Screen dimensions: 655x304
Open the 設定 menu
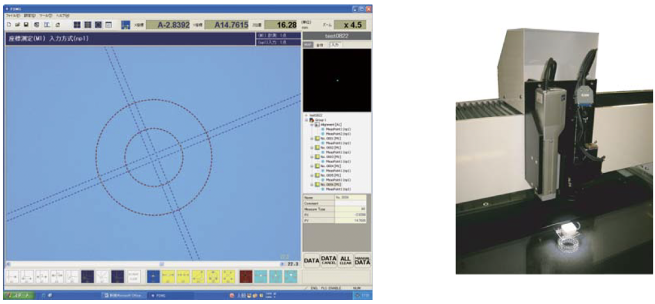point(29,15)
